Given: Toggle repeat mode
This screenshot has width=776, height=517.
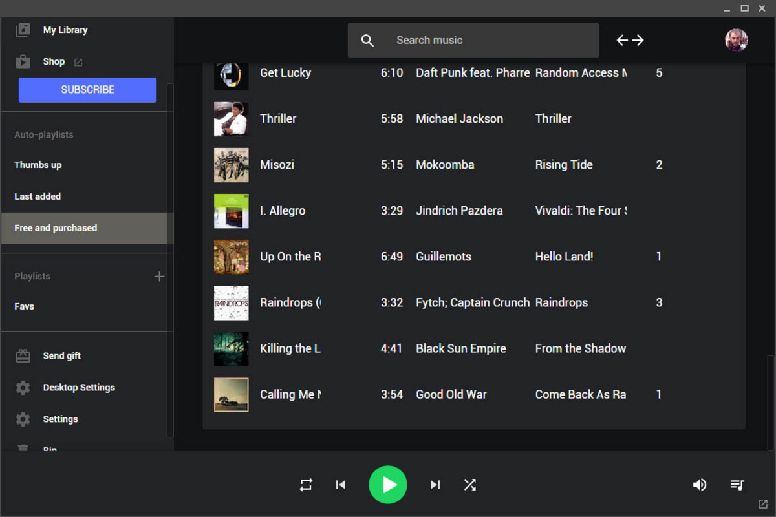Looking at the screenshot, I should coord(306,485).
